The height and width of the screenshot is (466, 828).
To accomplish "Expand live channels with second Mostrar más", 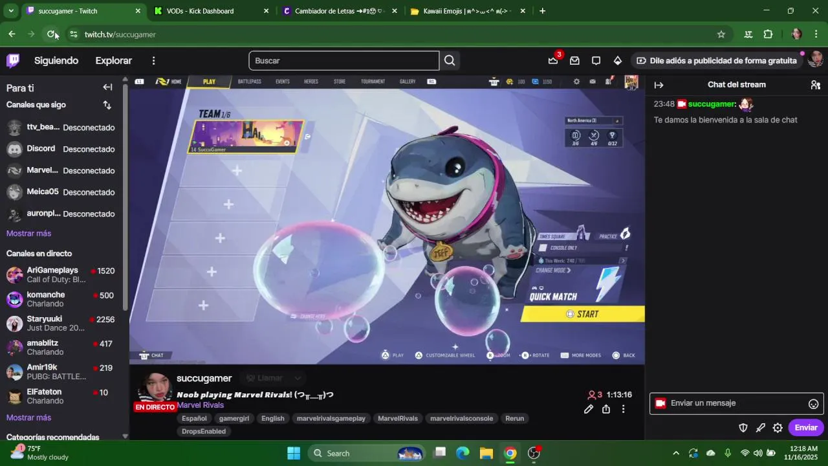I will click(28, 418).
